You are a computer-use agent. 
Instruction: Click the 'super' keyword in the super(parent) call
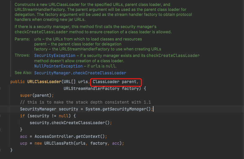pos(26,96)
